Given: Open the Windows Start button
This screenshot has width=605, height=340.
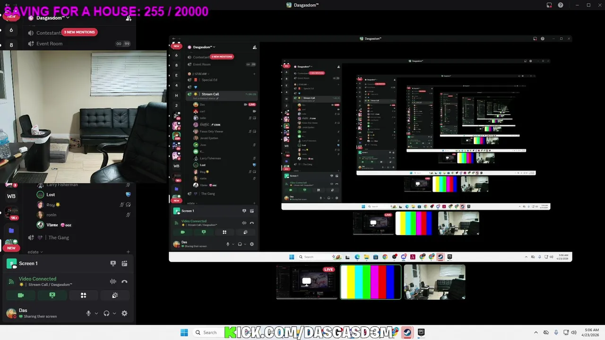Looking at the screenshot, I should (x=184, y=332).
